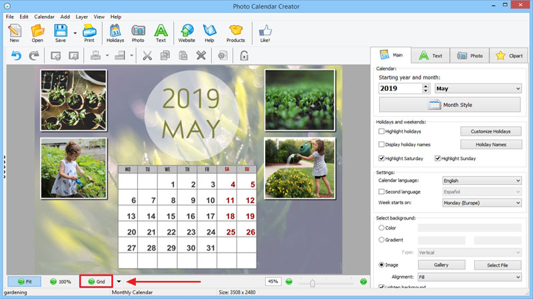Click the Month Style button
Viewport: 533px width, 299px height.
(450, 105)
